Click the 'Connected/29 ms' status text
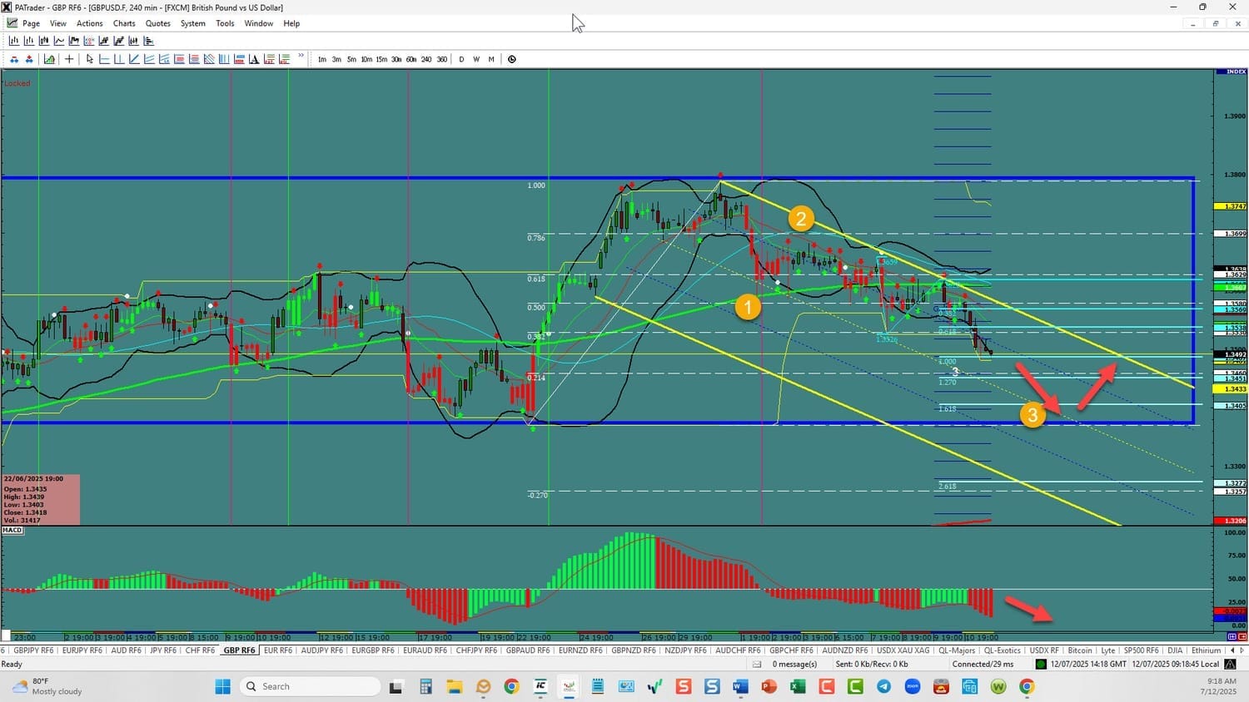The width and height of the screenshot is (1249, 702). pos(983,664)
